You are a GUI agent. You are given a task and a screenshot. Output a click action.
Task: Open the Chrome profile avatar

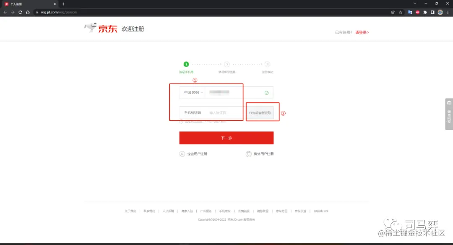[x=440, y=12]
